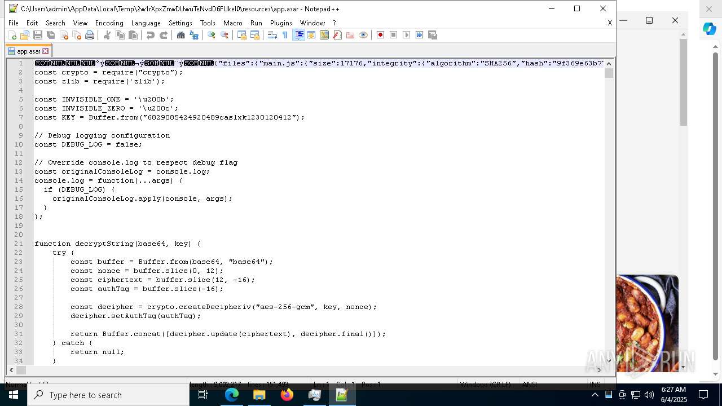The image size is (722, 406).
Task: Open the Replace dialog icon
Action: (x=193, y=35)
